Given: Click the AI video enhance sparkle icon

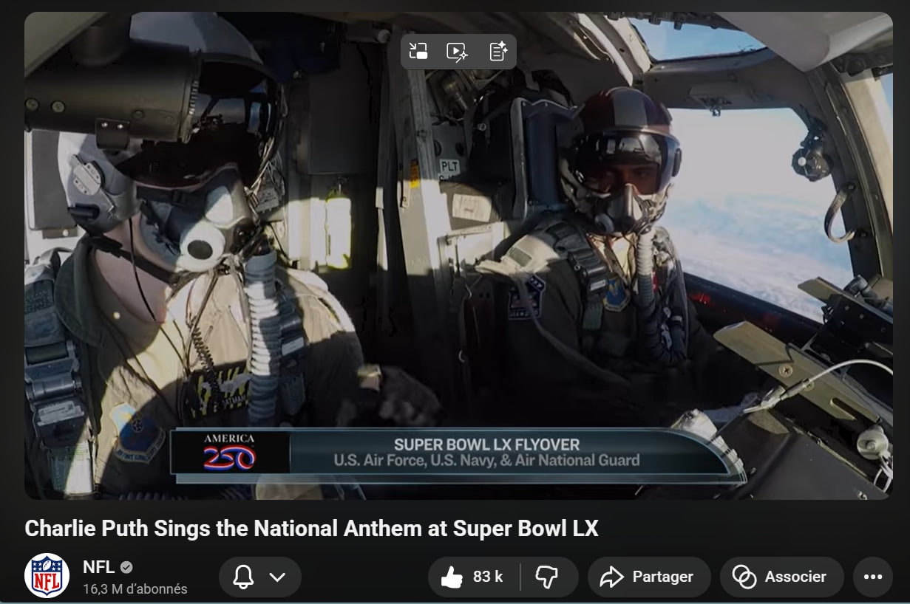Looking at the screenshot, I should [x=458, y=52].
